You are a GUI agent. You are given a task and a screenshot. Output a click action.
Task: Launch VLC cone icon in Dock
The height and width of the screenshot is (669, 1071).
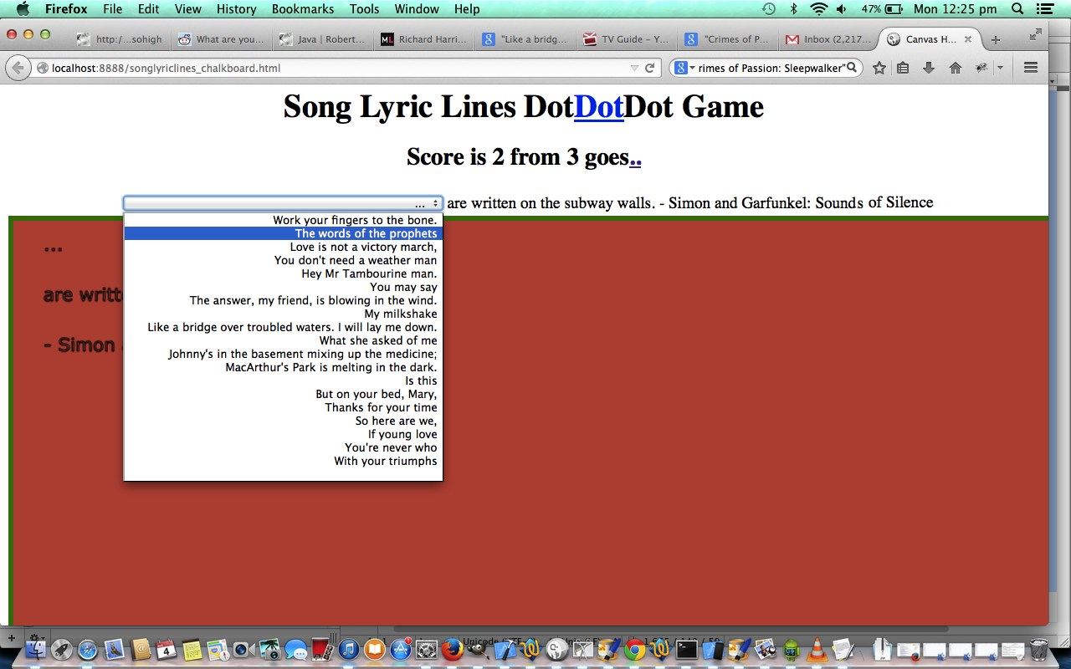point(817,650)
